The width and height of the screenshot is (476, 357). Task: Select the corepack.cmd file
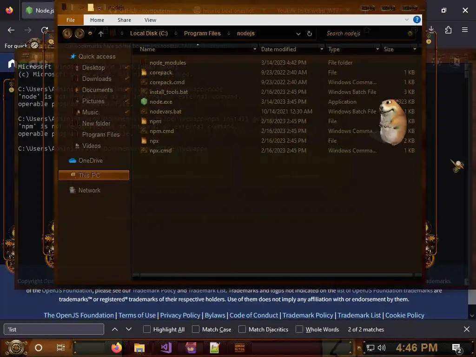[x=167, y=82]
